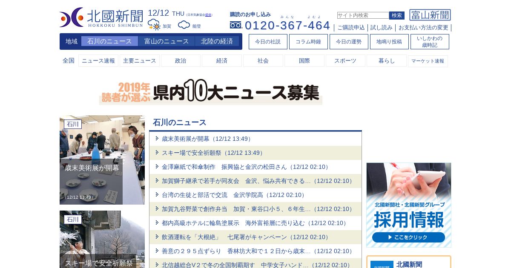Open ご購読申込 link
Screen dimensions: 511x268
(351, 28)
